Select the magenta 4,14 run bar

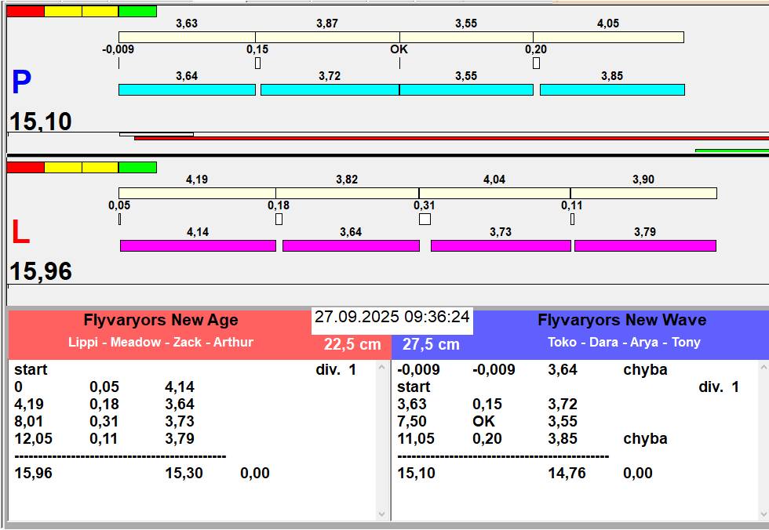click(198, 246)
